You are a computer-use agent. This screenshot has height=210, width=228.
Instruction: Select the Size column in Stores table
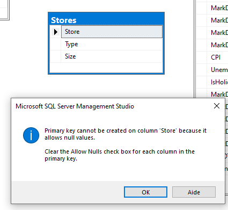[x=112, y=56]
